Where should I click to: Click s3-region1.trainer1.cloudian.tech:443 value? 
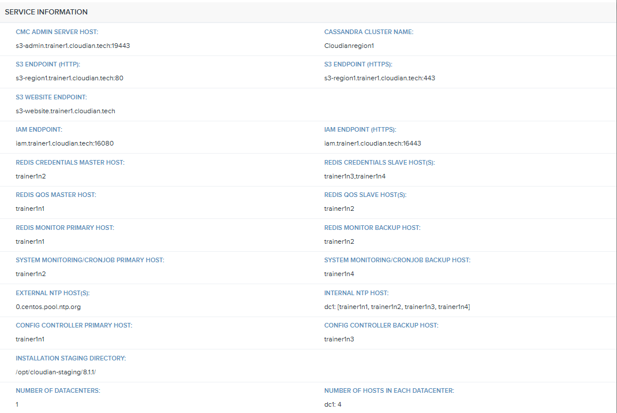380,78
